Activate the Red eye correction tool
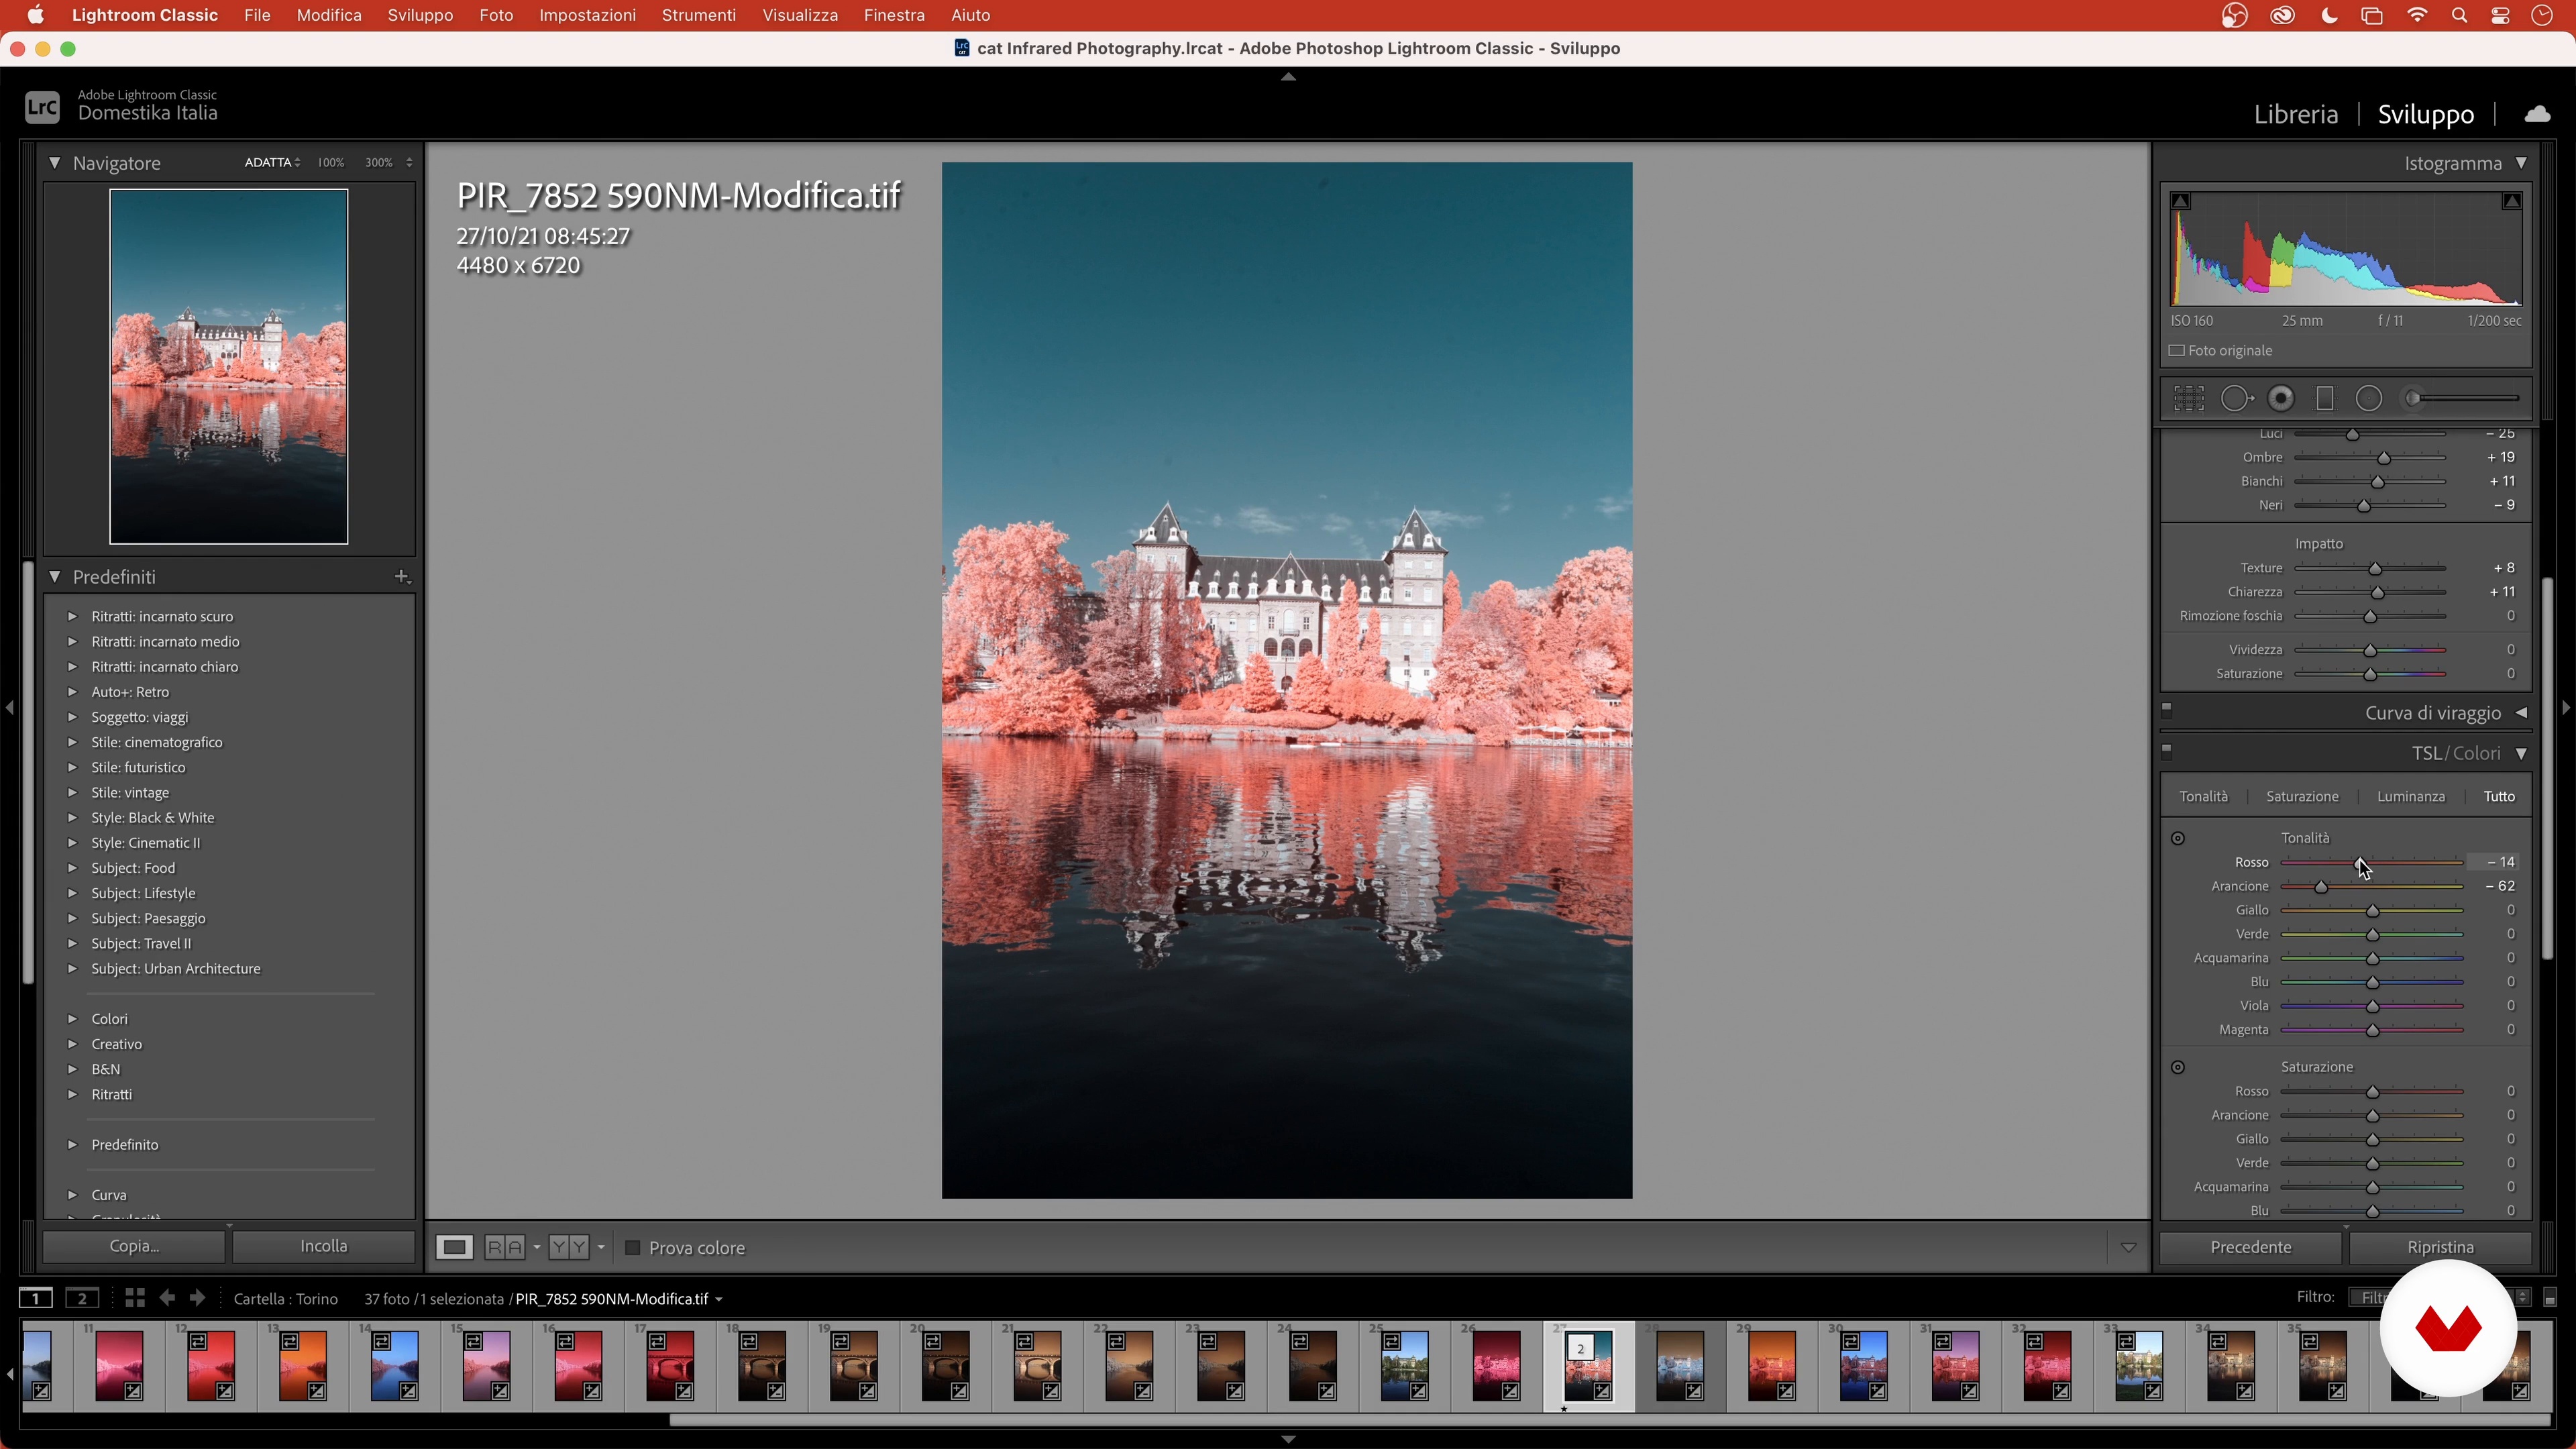 pos(2281,399)
